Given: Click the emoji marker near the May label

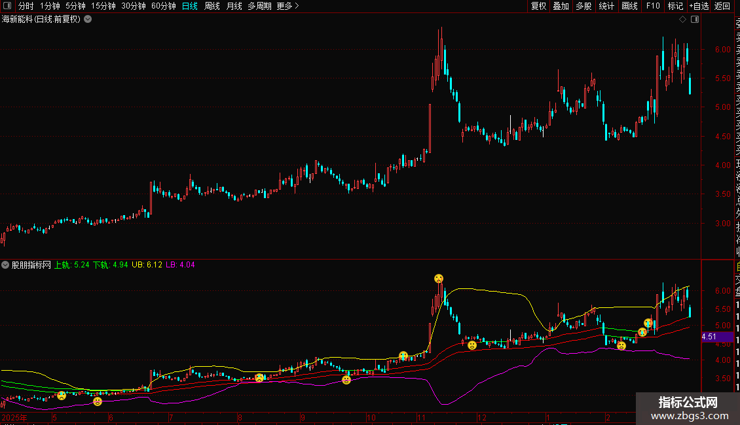Looking at the screenshot, I should coord(62,396).
